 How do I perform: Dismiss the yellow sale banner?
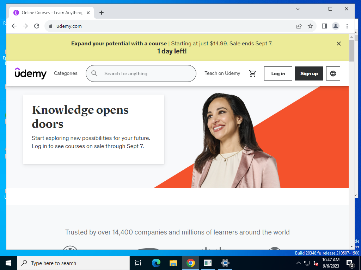339,44
